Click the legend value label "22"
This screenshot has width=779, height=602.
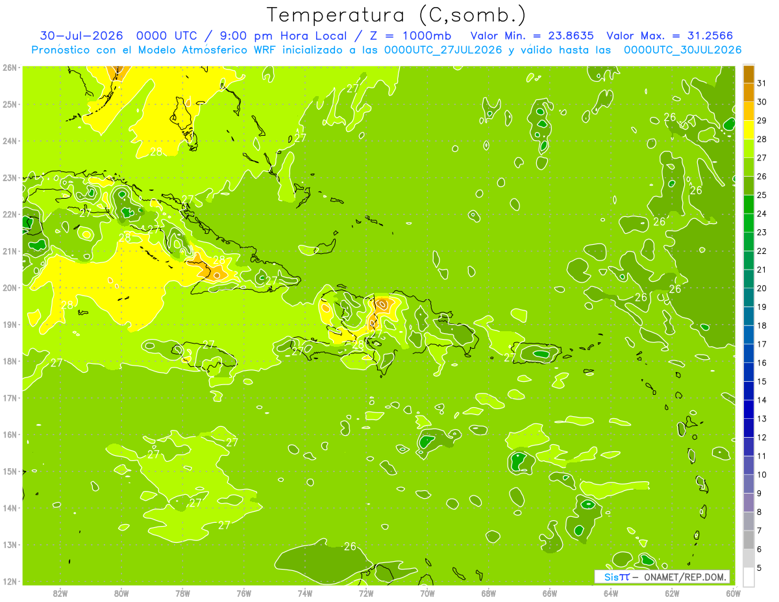761,251
